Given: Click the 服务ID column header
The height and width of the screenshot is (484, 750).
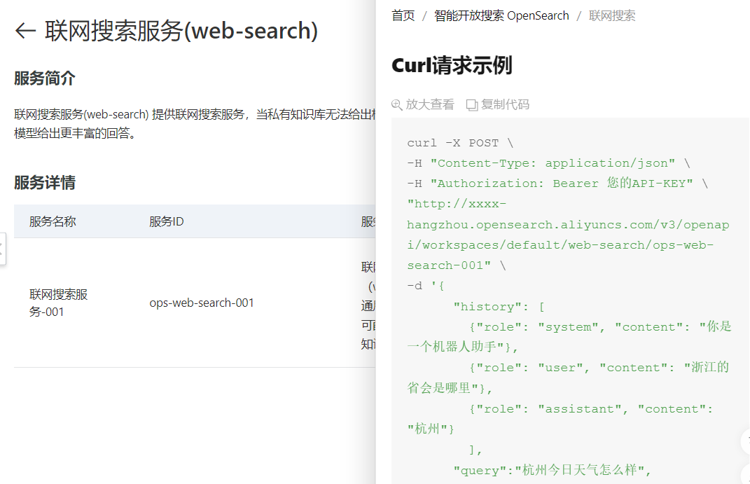Looking at the screenshot, I should pos(167,221).
